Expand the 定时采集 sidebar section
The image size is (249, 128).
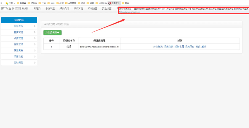coord(19,62)
